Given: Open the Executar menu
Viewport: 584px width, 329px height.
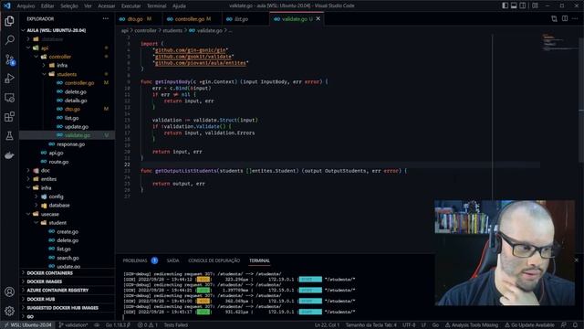Looking at the screenshot, I should point(131,6).
